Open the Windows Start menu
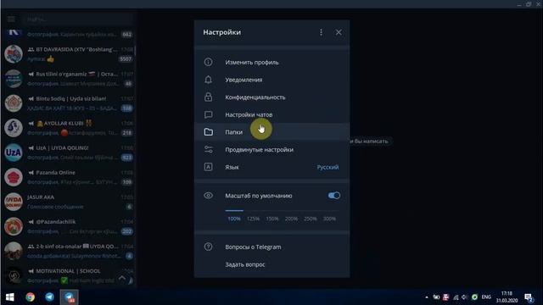543x305 pixels. pyautogui.click(x=9, y=297)
